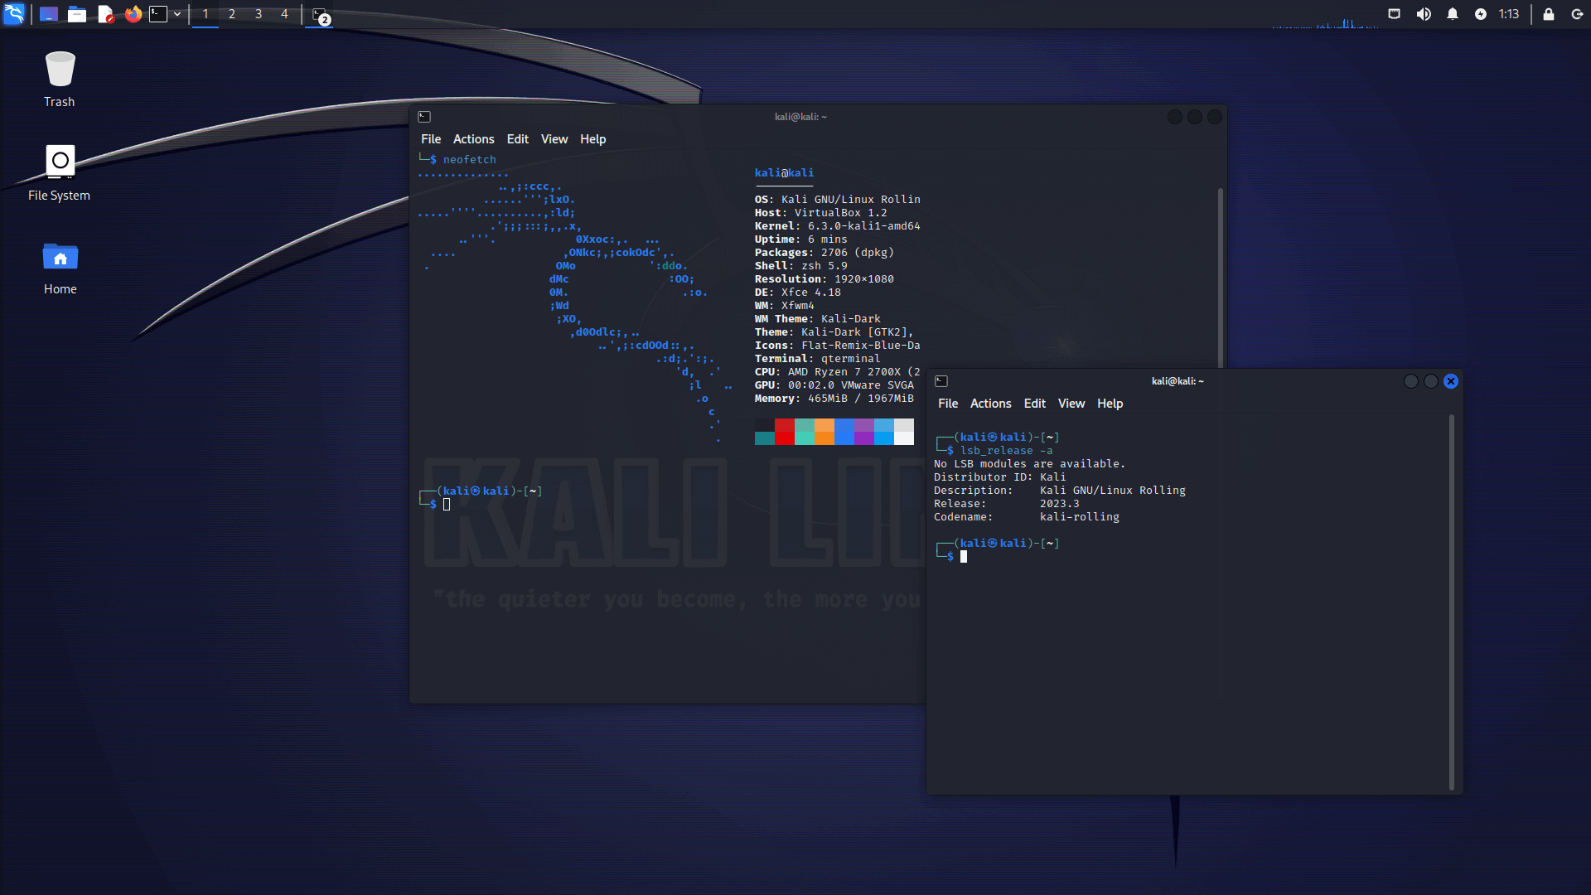Select the Trash icon on desktop
The width and height of the screenshot is (1591, 895).
click(x=59, y=78)
